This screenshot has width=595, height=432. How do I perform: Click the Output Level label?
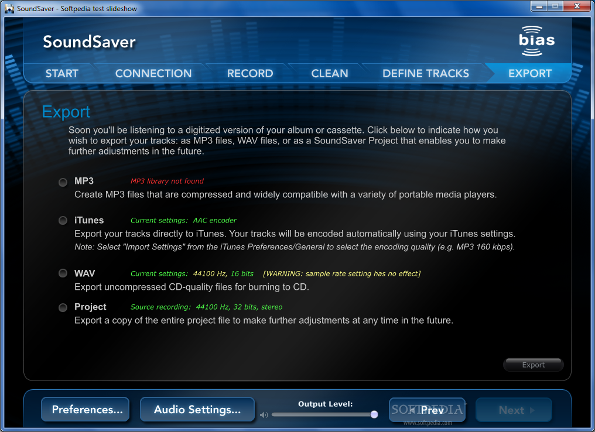(325, 404)
